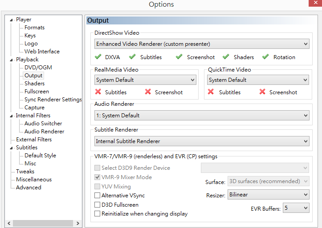This screenshot has width=322, height=228.
Task: Open the Sync Renderer Settings page
Action: [x=53, y=100]
